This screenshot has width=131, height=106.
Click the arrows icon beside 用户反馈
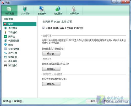6,53
